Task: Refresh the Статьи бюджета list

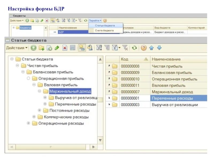Action: 135,48
